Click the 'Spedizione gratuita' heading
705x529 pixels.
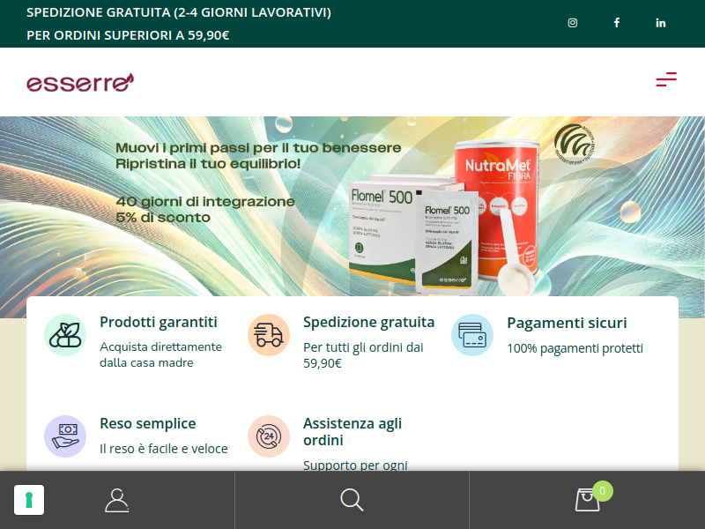point(368,322)
